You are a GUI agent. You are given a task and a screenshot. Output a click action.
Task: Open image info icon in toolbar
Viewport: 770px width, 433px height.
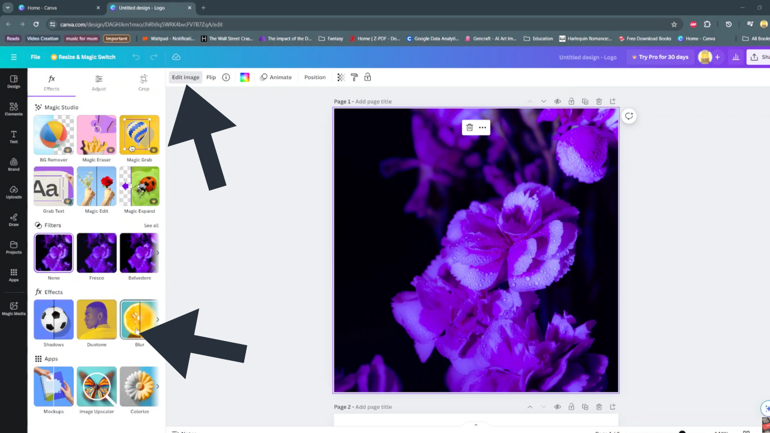pos(226,77)
